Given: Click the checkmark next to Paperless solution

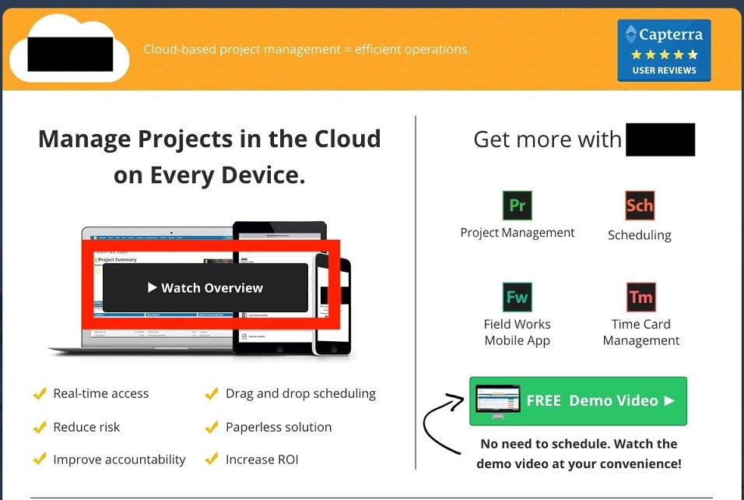Looking at the screenshot, I should point(211,428).
